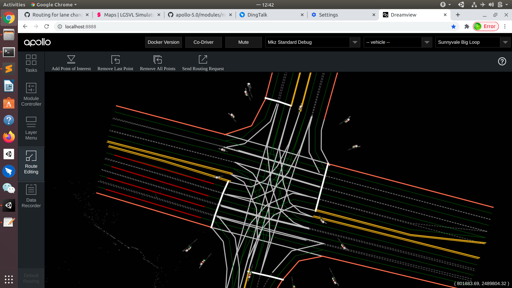Viewport: 512px width, 288px height.
Task: Launch Firefox from dock
Action: tap(9, 137)
